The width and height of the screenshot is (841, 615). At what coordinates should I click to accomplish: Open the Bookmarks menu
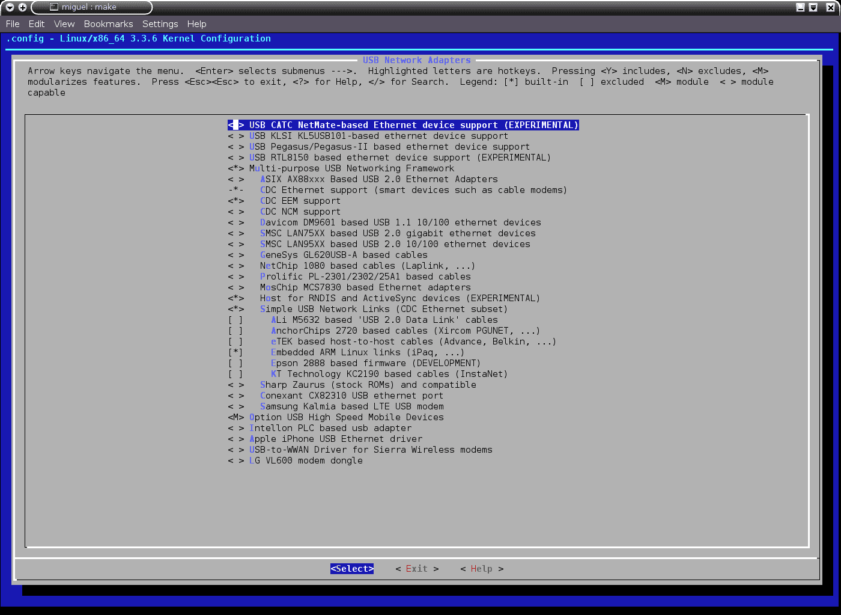point(109,24)
